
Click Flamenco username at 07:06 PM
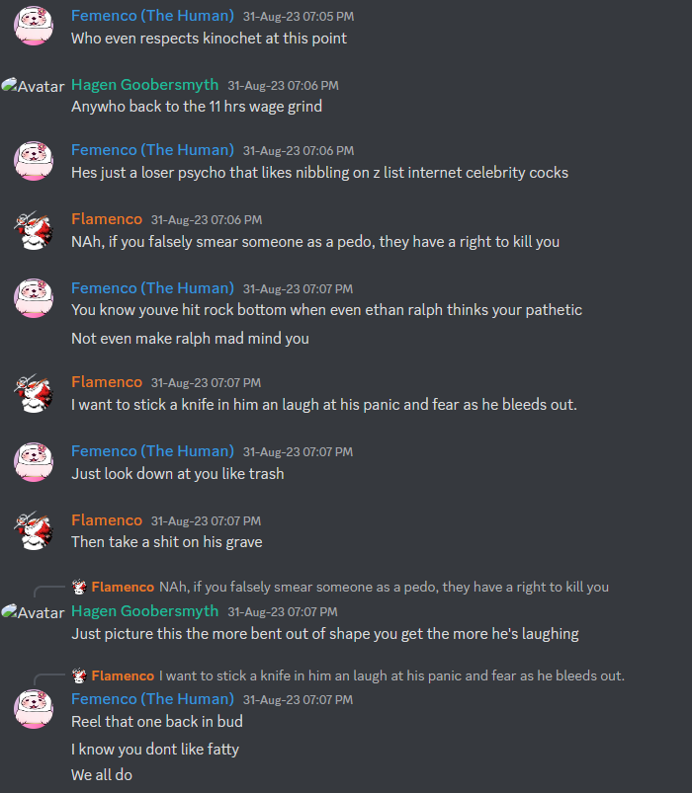(107, 219)
